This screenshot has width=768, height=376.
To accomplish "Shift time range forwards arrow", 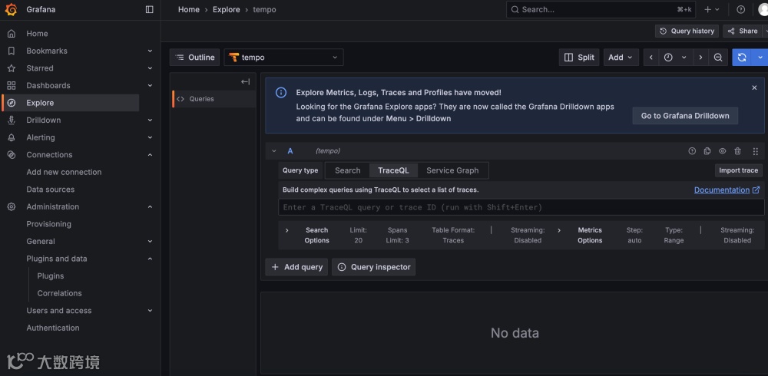I will (x=700, y=58).
